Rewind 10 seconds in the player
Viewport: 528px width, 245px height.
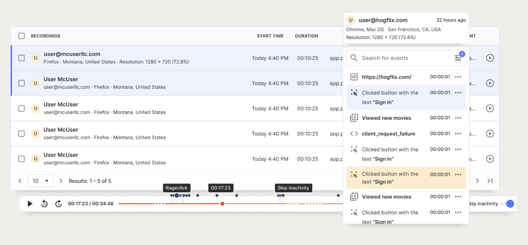tap(44, 204)
